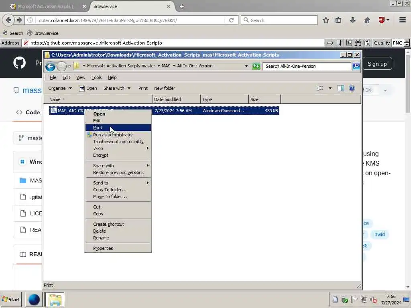Open the File menu in Explorer
Viewport: 411px width, 308px height.
pyautogui.click(x=53, y=77)
